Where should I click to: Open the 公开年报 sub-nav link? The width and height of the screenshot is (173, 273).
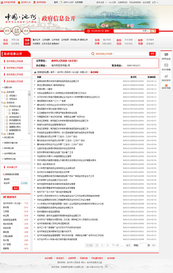pos(55,40)
